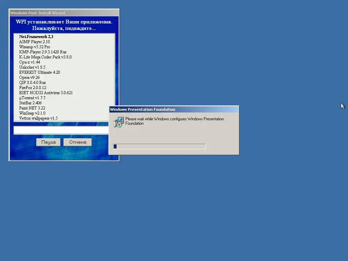Select Cpu-z v1.44 entry
Viewport: 348px width, 261px height.
click(x=30, y=62)
